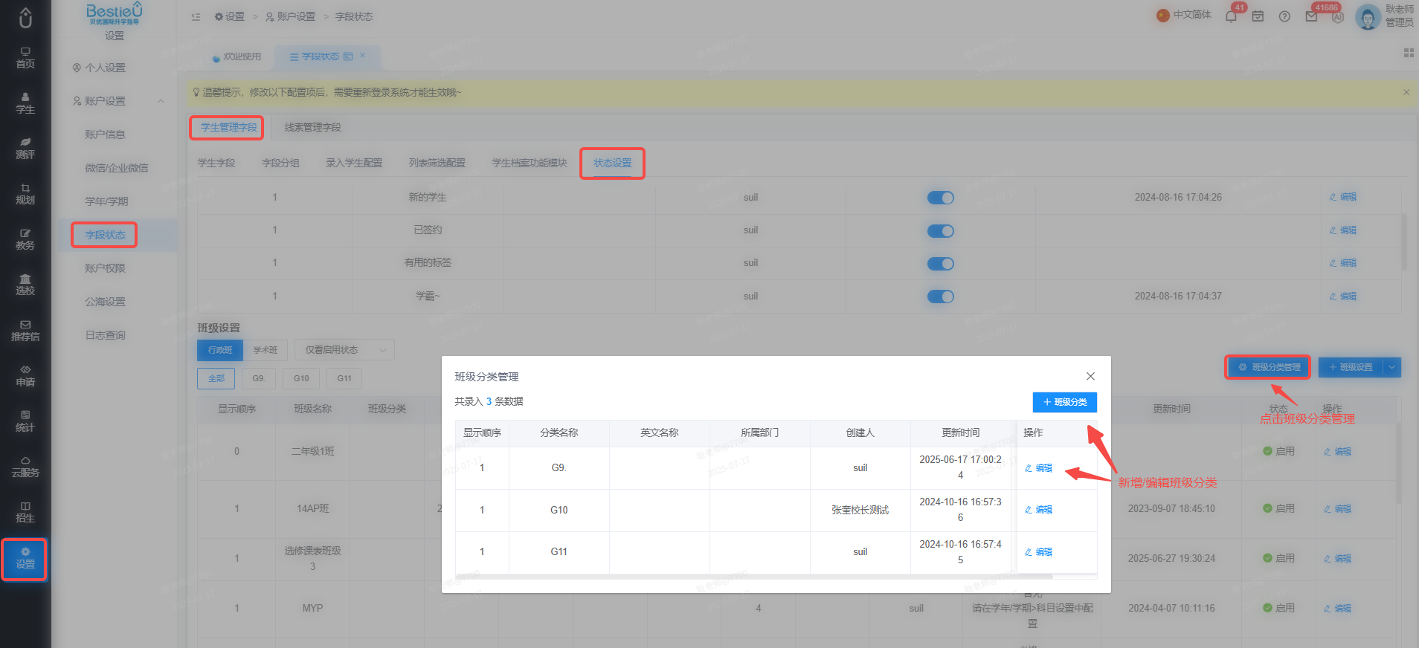Collapse the sidebar menu fold icon
Screen dimensions: 1419x648
point(196,16)
